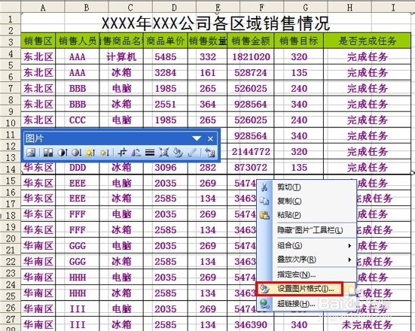Click the 未完成任务 cell in last row
Image resolution: width=415 pixels, height=331 pixels.
click(x=368, y=325)
